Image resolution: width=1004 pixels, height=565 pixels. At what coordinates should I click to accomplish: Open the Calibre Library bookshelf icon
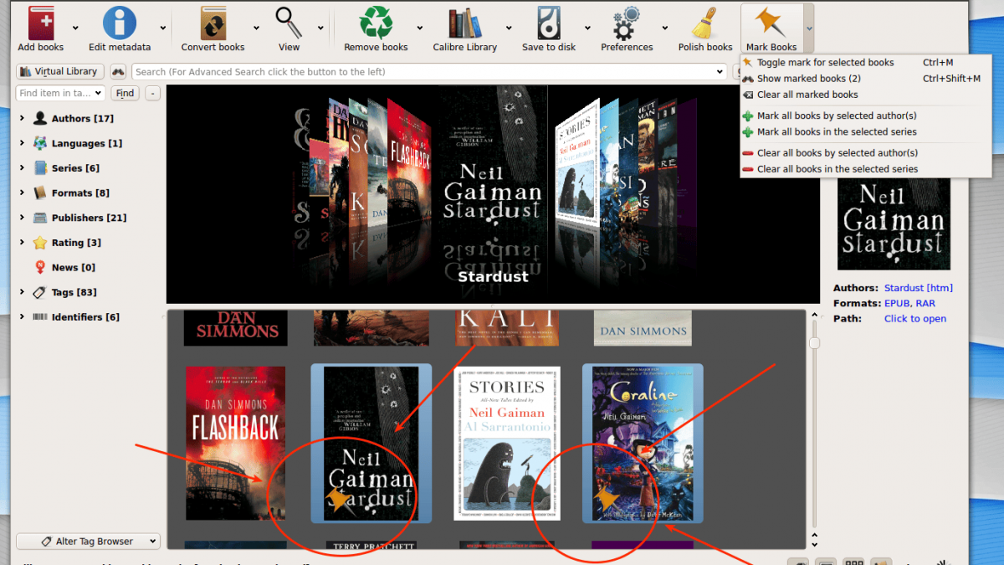(x=464, y=23)
